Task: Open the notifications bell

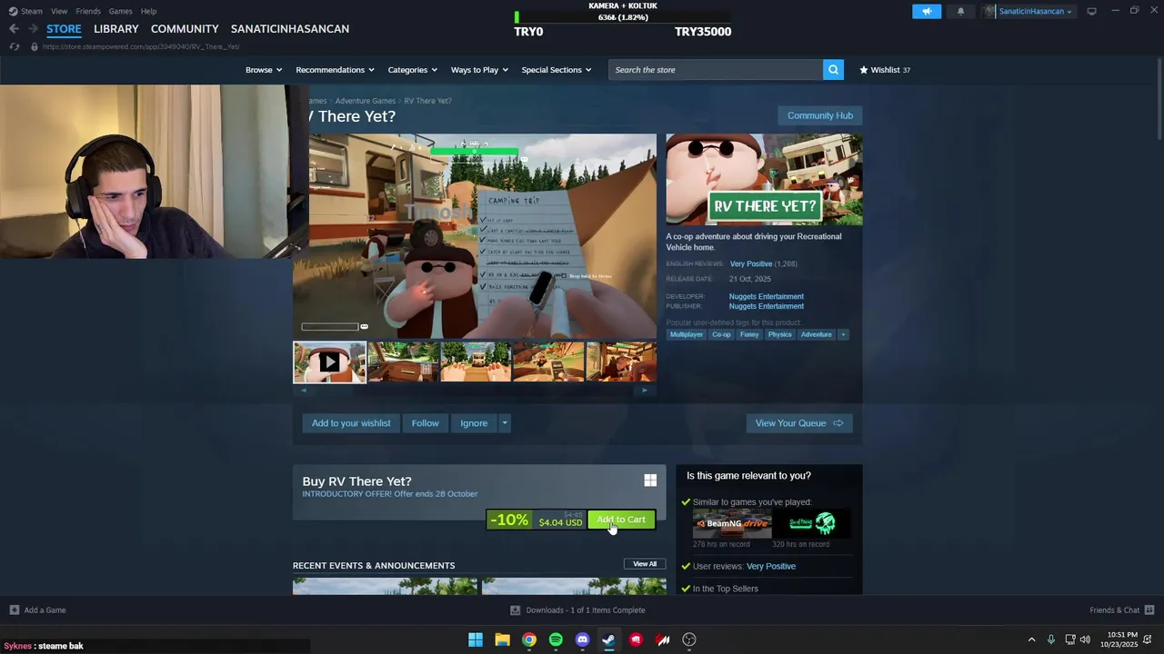Action: [960, 11]
